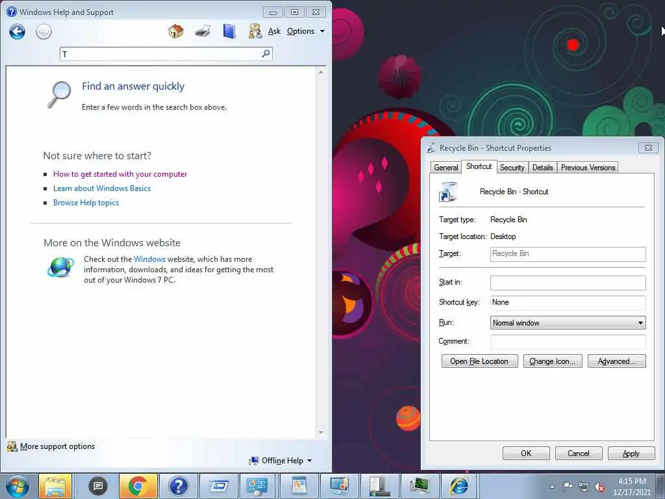The image size is (665, 499).
Task: Open the Options dropdown in Help
Action: (306, 31)
